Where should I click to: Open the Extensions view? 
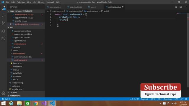point(3,39)
